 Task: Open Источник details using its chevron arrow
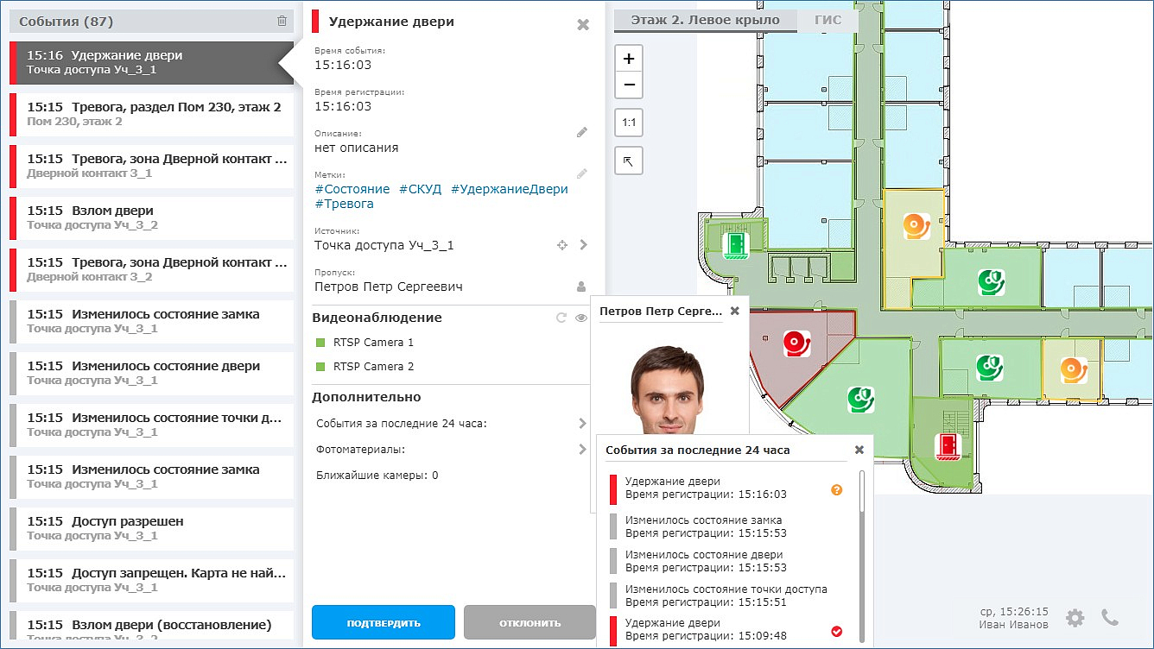click(x=583, y=245)
